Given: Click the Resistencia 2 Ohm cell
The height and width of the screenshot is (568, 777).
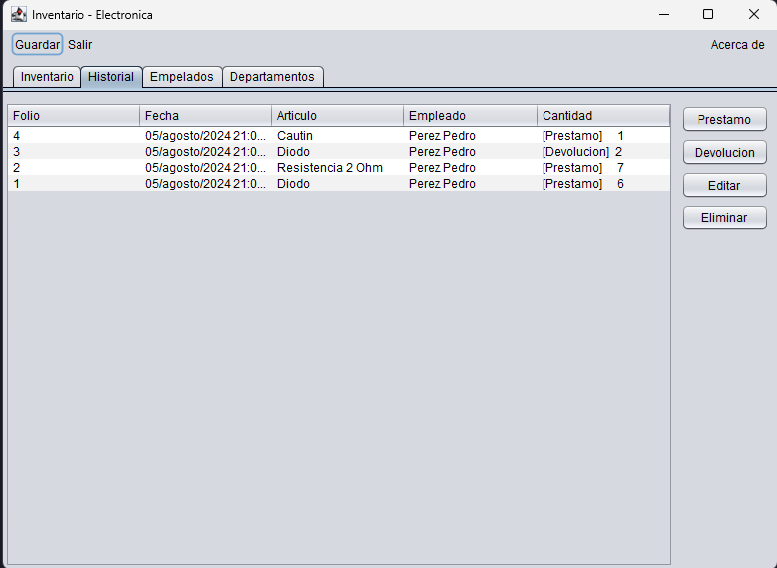Looking at the screenshot, I should tap(338, 168).
